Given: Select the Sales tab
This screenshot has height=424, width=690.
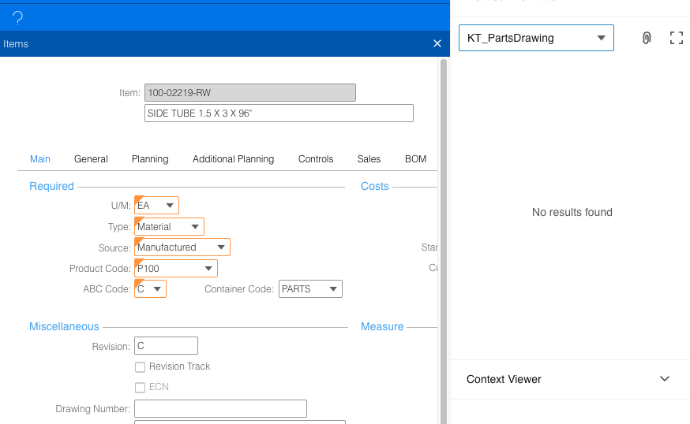Looking at the screenshot, I should pos(369,159).
